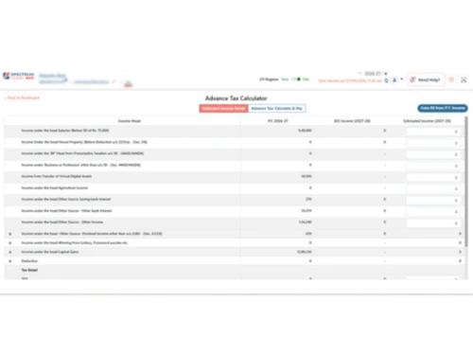The width and height of the screenshot is (473, 355).
Task: Switch to Advance Tax Calculate & Pay tab
Action: (x=277, y=108)
